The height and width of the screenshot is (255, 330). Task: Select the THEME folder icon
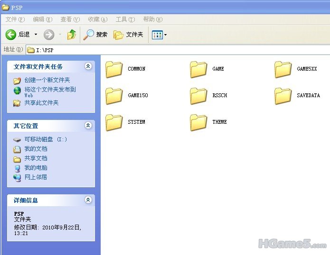point(198,122)
